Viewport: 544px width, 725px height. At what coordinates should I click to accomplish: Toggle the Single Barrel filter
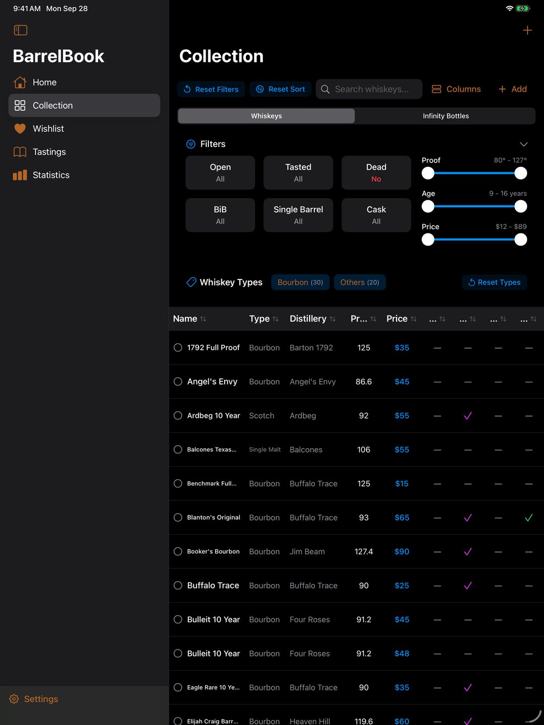coord(298,215)
